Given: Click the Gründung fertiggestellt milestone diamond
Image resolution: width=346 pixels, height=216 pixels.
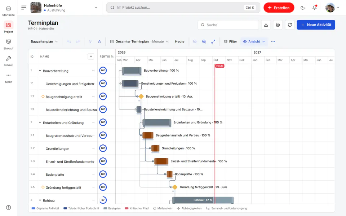Looking at the screenshot, I should point(175,187).
